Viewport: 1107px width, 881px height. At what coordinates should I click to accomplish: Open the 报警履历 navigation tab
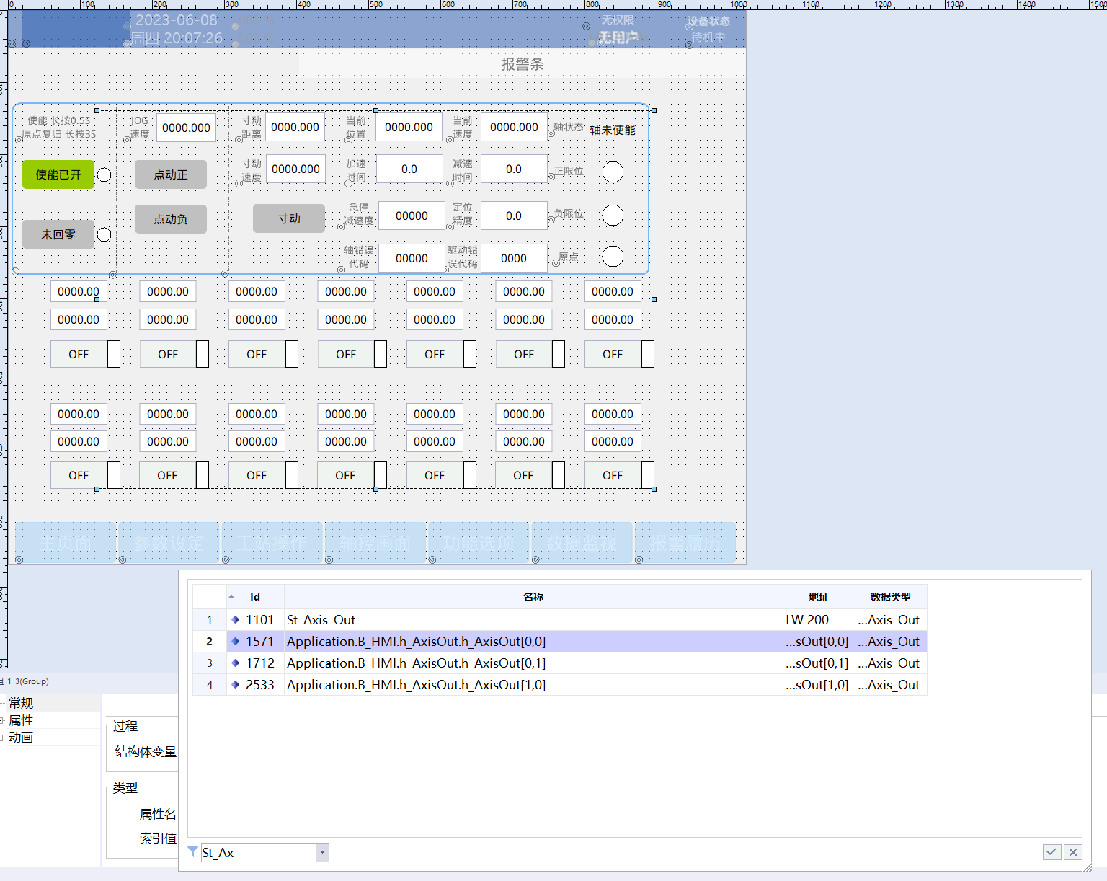(685, 543)
